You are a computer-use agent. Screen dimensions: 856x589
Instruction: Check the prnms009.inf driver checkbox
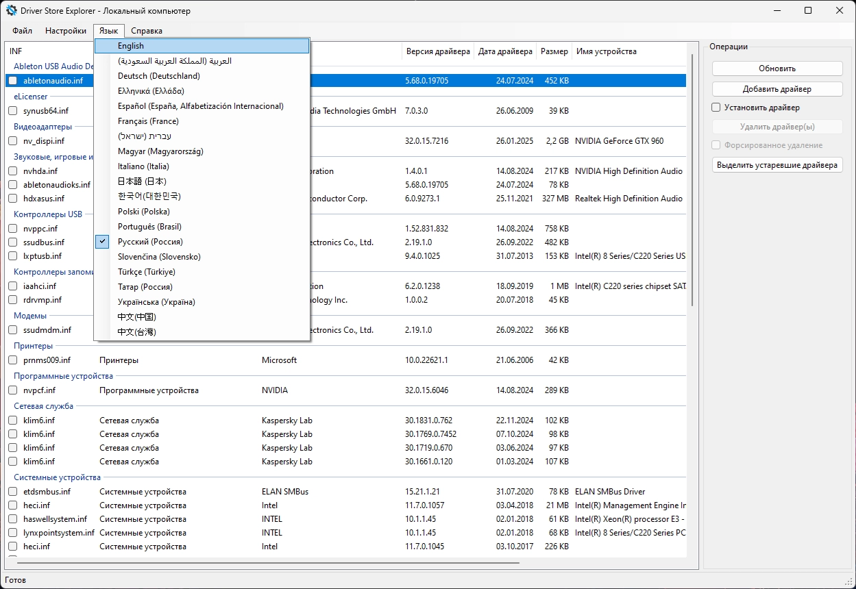click(x=12, y=360)
